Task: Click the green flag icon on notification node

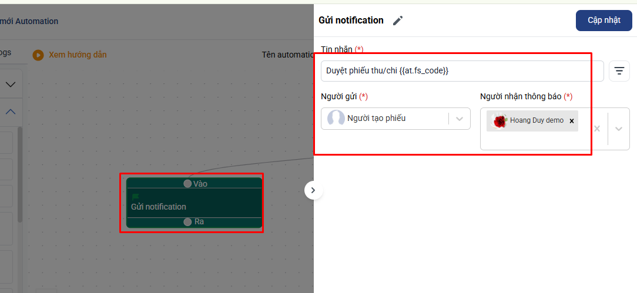Action: coord(135,197)
